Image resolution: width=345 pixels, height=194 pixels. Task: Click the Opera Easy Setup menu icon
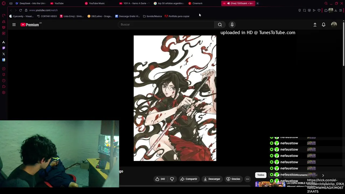tap(341, 10)
